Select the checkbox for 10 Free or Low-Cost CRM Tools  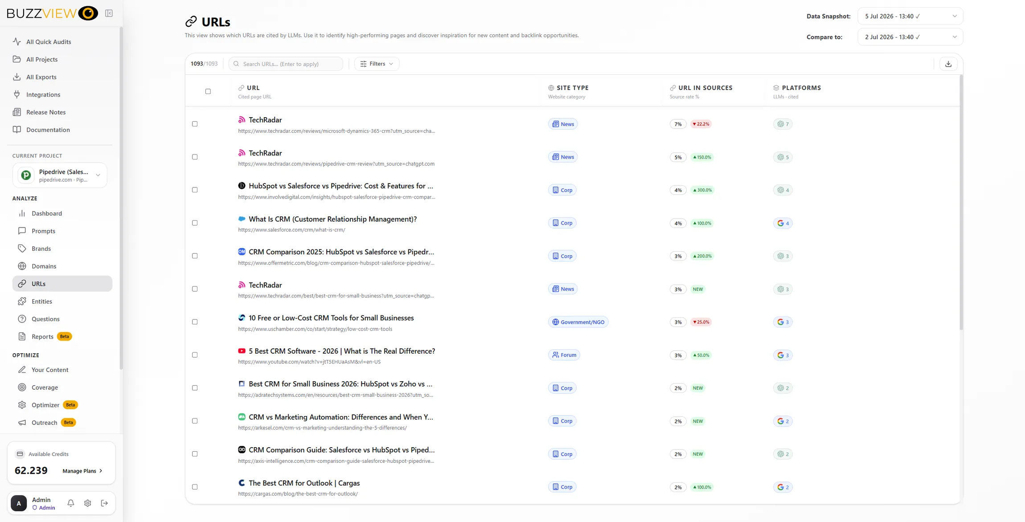coord(195,322)
